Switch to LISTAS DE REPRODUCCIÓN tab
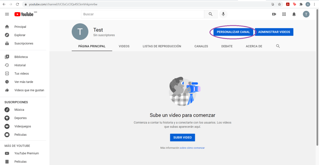This screenshot has height=165, width=319. click(x=162, y=46)
